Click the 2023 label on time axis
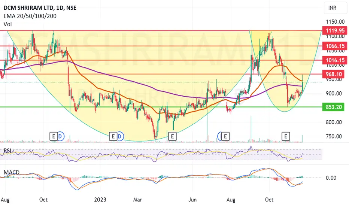Viewport: 349px width, 206px height. click(100, 200)
